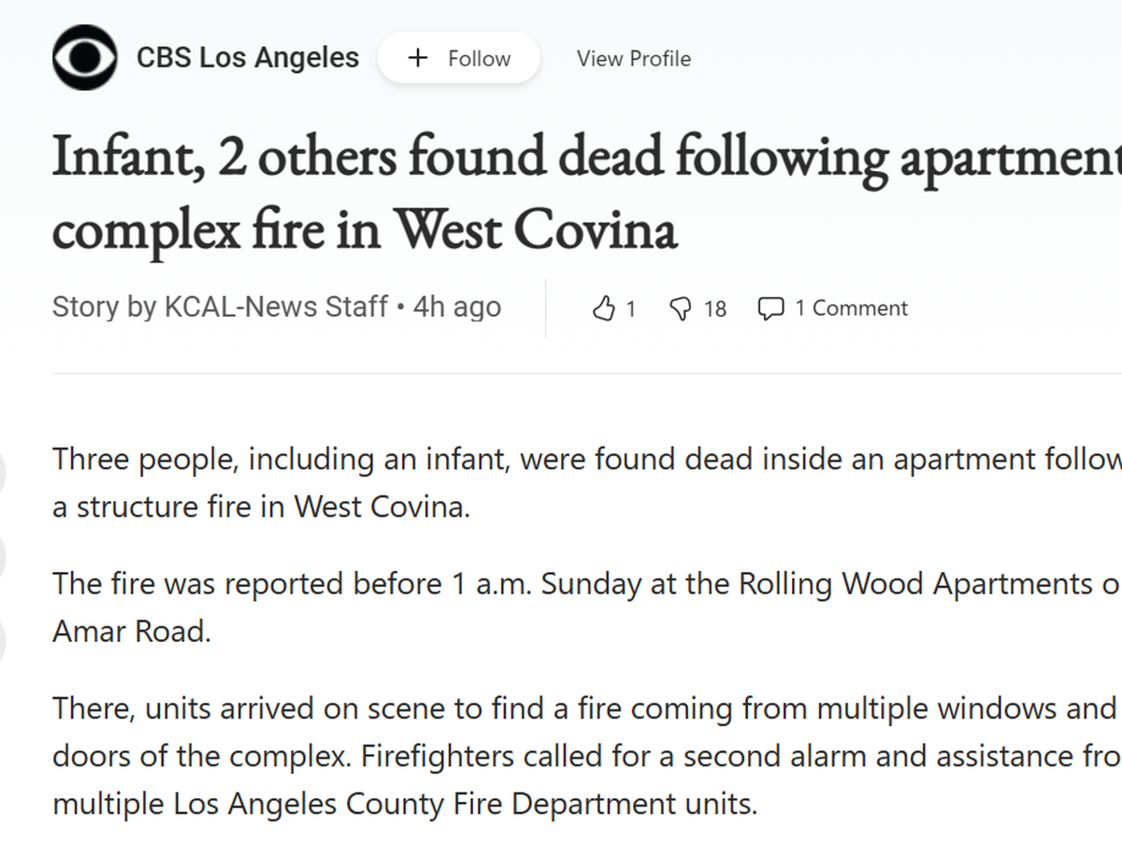Click the 4h ago timestamp

[457, 307]
